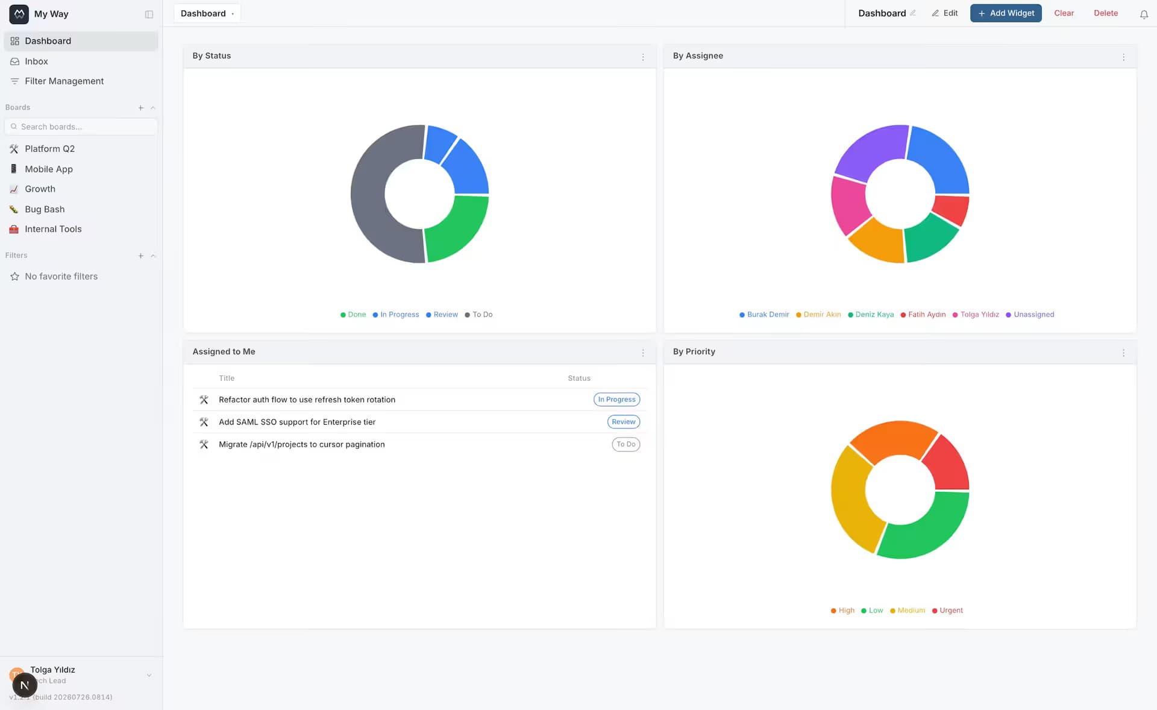Open the Inbox

tap(81, 61)
